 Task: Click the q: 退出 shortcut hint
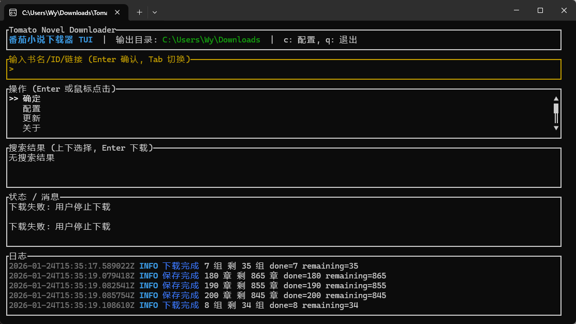tap(341, 40)
